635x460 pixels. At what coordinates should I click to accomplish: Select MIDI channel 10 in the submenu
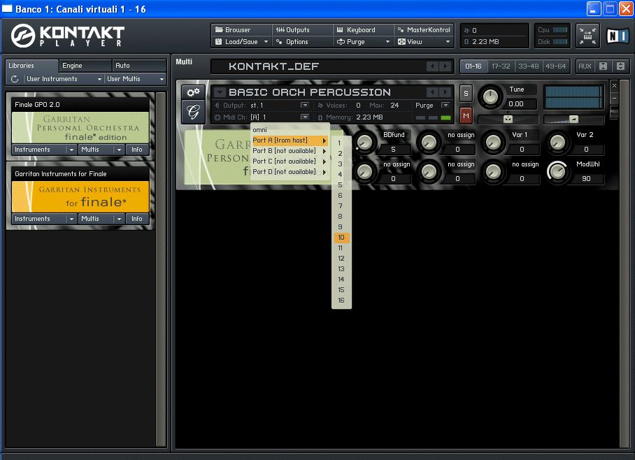(341, 238)
